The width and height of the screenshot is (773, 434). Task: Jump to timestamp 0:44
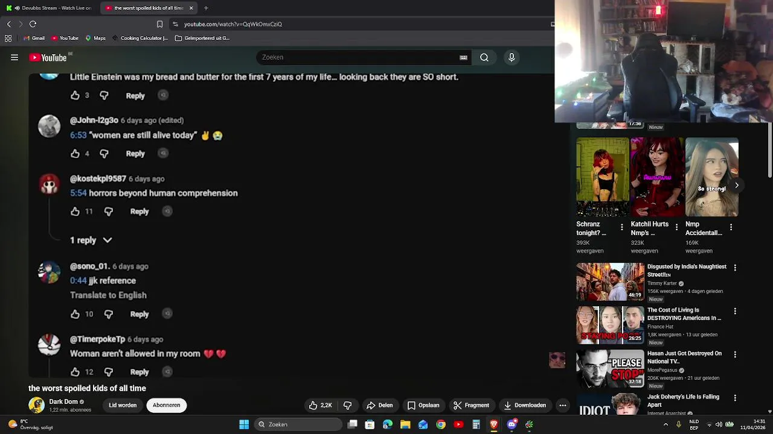(x=79, y=281)
